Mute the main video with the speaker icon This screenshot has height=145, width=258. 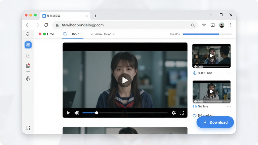coord(77,113)
